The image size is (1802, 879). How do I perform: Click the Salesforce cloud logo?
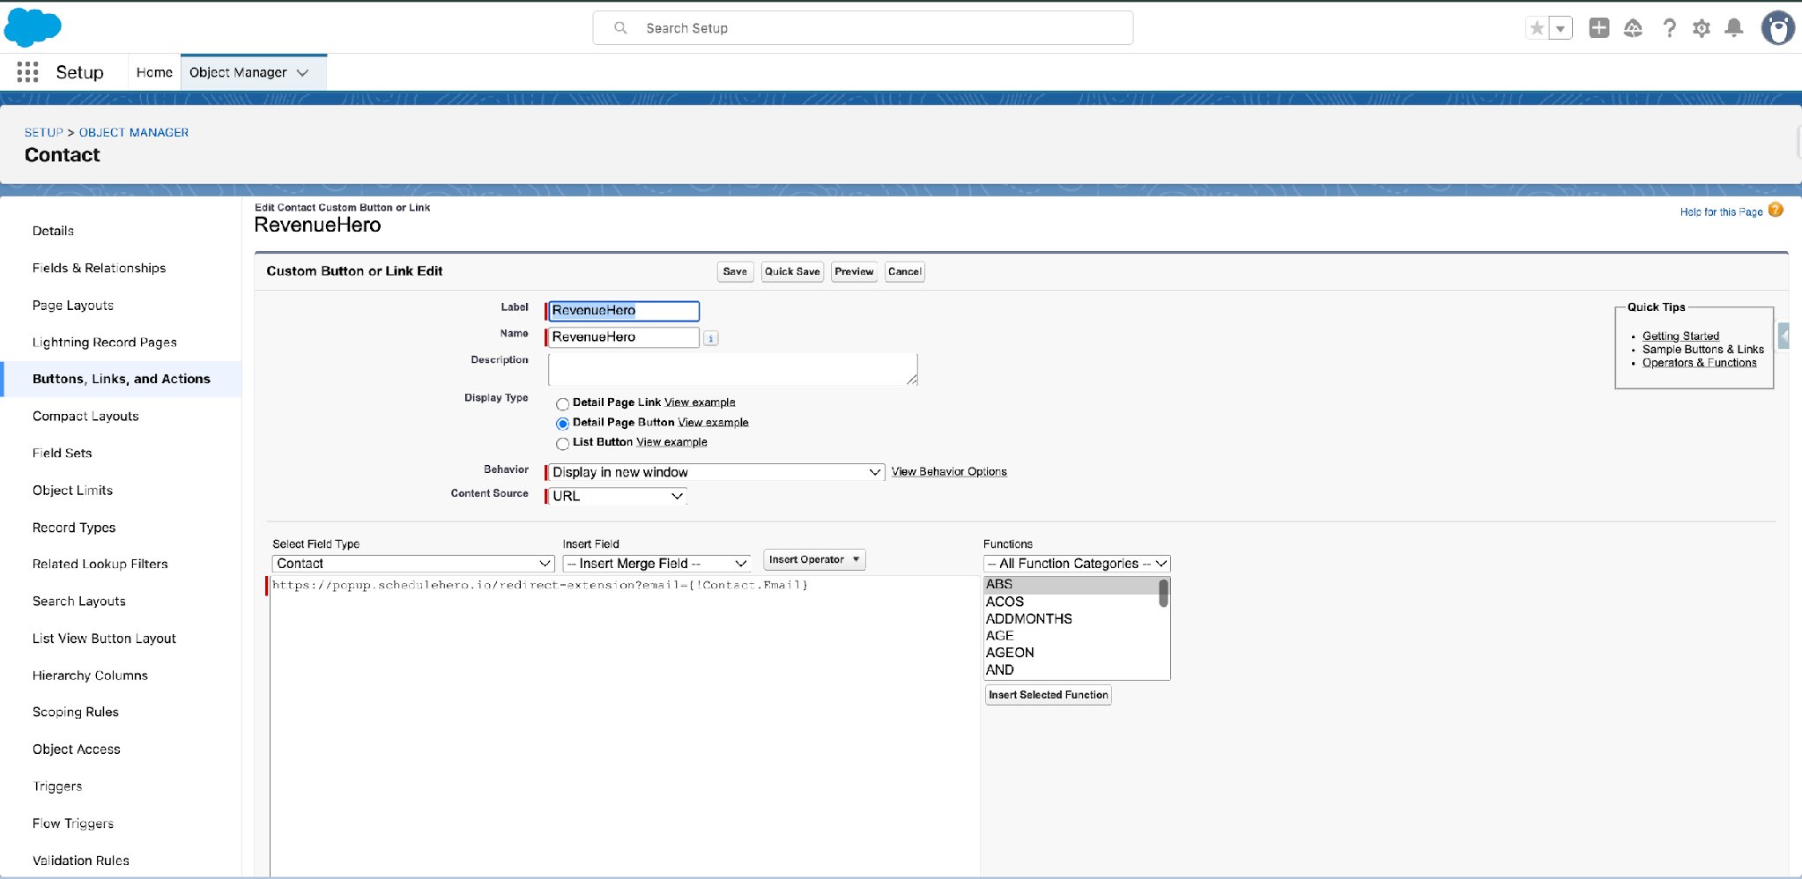[x=33, y=27]
